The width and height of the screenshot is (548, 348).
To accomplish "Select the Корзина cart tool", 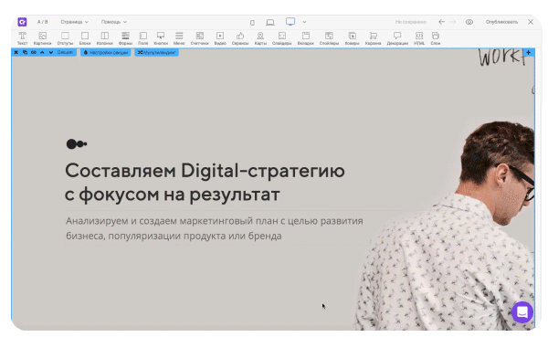I will [x=373, y=38].
